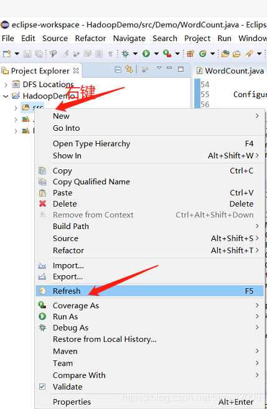Image resolution: width=267 pixels, height=409 pixels.
Task: Open Team submenu
Action: pos(149,363)
